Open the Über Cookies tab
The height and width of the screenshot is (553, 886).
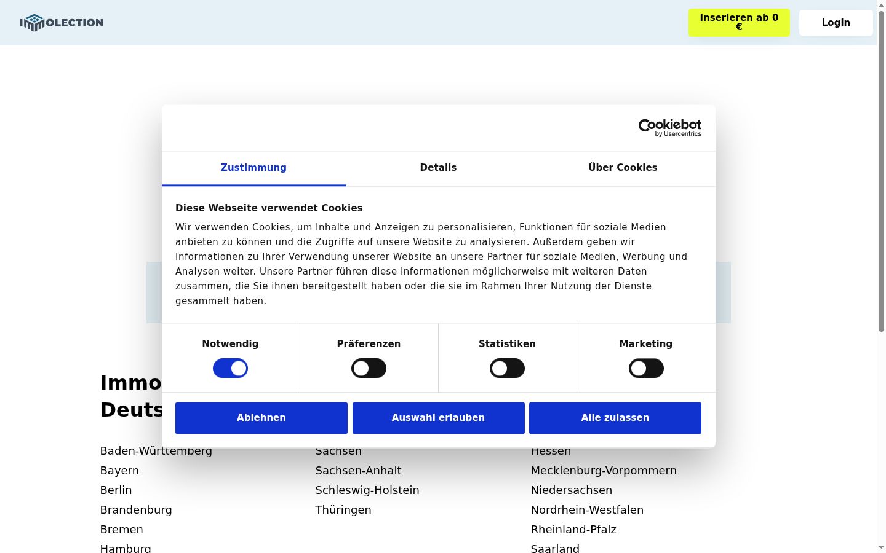point(623,168)
